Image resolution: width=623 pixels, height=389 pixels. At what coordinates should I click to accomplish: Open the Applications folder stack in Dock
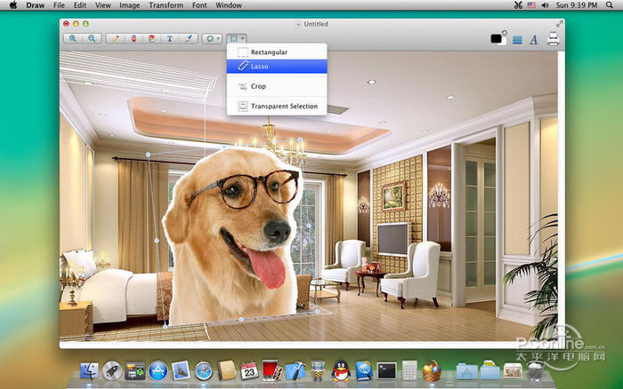[x=467, y=371]
